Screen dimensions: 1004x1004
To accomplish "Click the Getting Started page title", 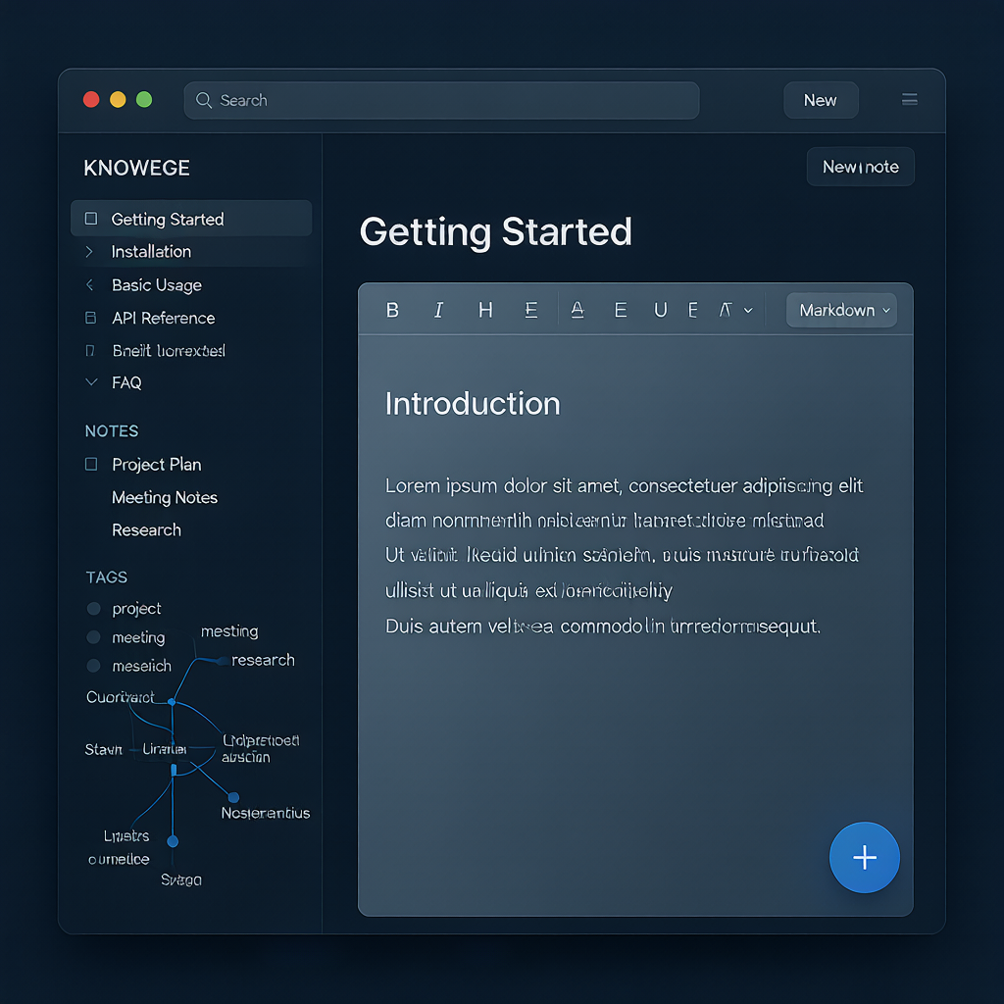I will point(495,231).
